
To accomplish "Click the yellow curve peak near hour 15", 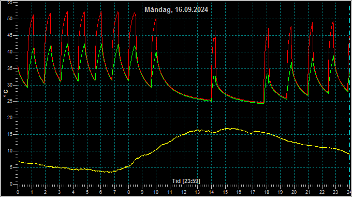I will point(232,129).
